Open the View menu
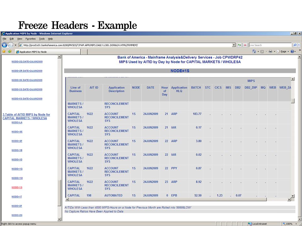The image size is (302, 226). [x=20, y=39]
